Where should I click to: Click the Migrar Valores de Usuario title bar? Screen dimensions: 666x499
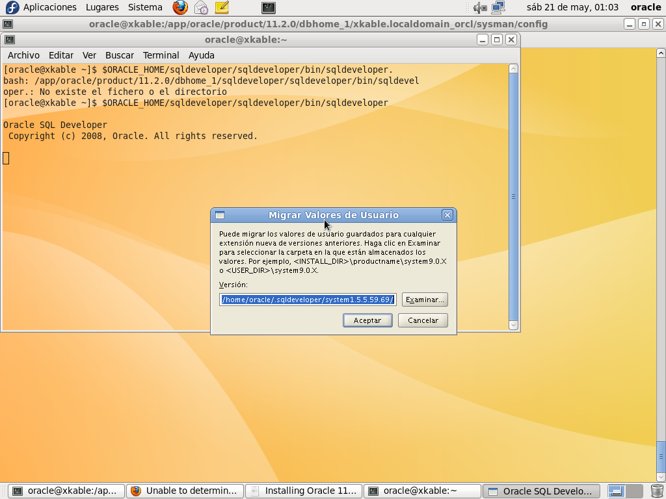point(334,215)
